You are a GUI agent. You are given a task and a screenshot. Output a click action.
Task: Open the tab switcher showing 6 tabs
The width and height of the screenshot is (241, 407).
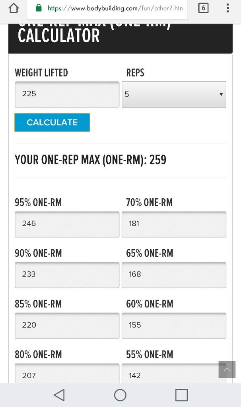203,8
